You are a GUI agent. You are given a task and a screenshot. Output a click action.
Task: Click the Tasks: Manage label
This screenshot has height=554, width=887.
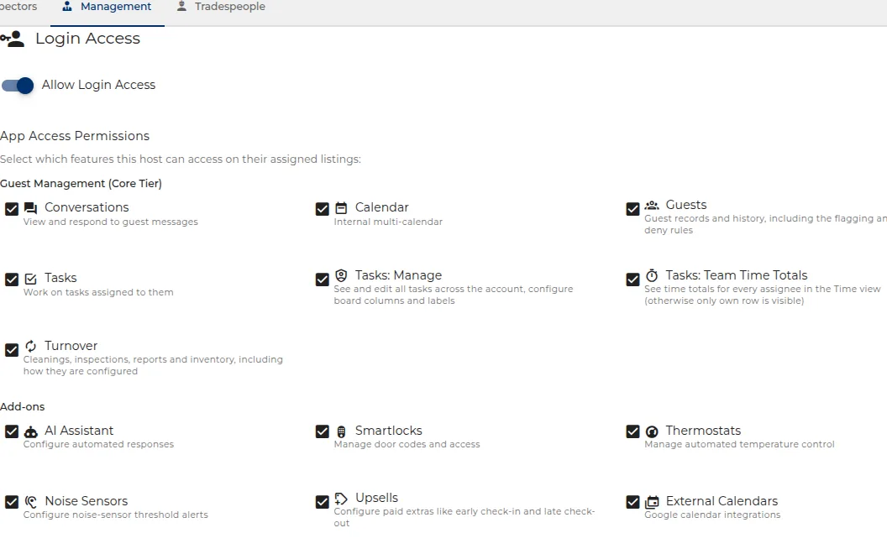click(x=398, y=275)
